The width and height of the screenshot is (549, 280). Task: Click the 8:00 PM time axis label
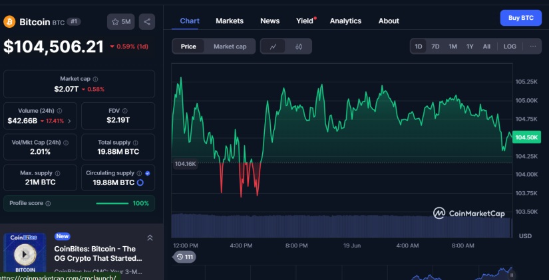tap(296, 245)
